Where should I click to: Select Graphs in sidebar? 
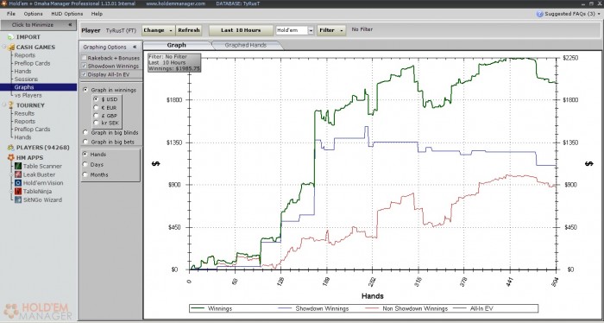tap(39, 87)
